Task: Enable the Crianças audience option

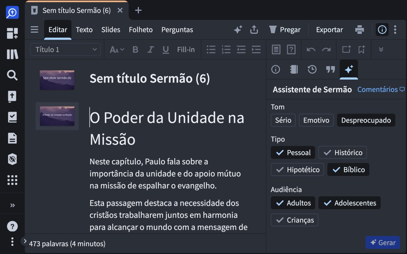Action: coord(294,220)
